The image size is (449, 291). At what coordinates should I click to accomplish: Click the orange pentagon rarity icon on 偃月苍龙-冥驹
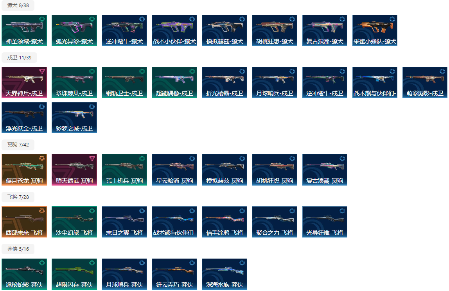42,159
